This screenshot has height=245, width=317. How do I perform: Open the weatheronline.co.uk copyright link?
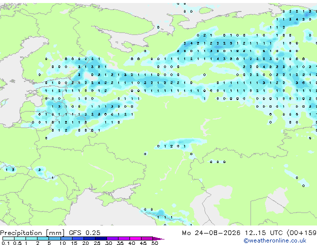tap(275, 240)
